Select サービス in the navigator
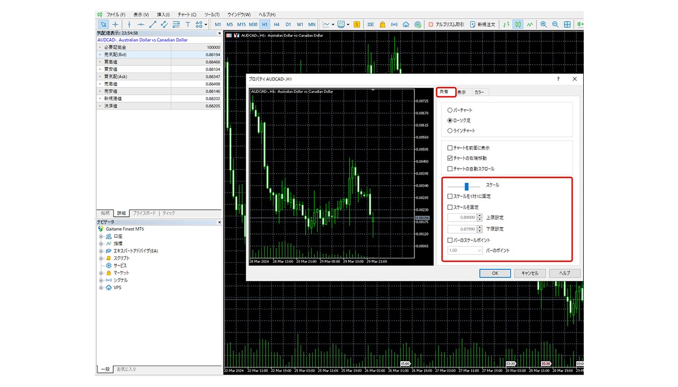 120,265
